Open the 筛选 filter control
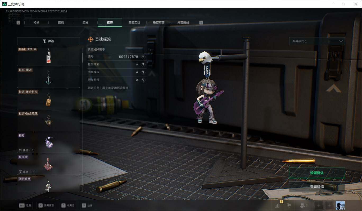 [48, 41]
